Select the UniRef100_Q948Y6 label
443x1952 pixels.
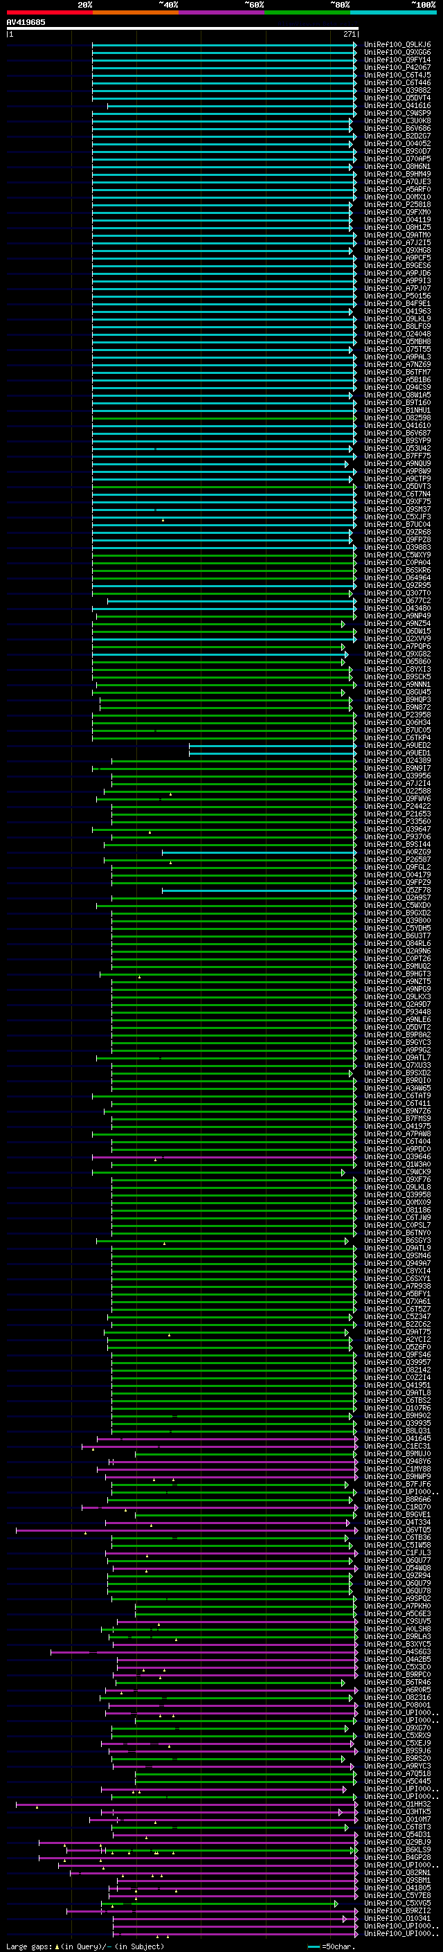point(397,1461)
